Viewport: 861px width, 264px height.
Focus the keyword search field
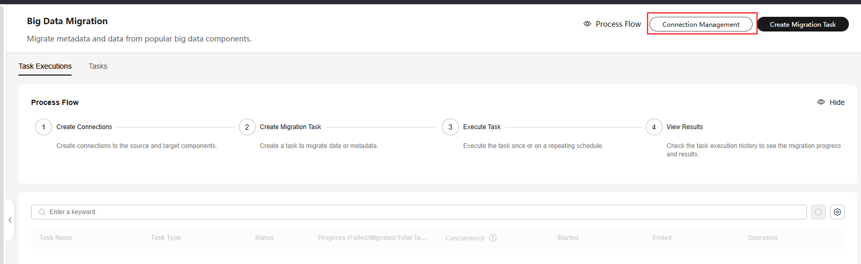pyautogui.click(x=418, y=212)
